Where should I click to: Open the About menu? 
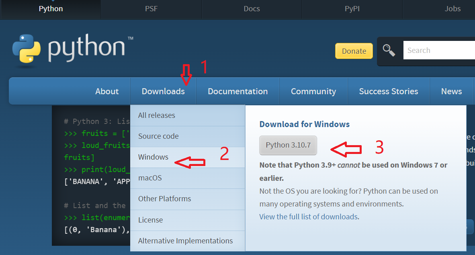coord(106,91)
